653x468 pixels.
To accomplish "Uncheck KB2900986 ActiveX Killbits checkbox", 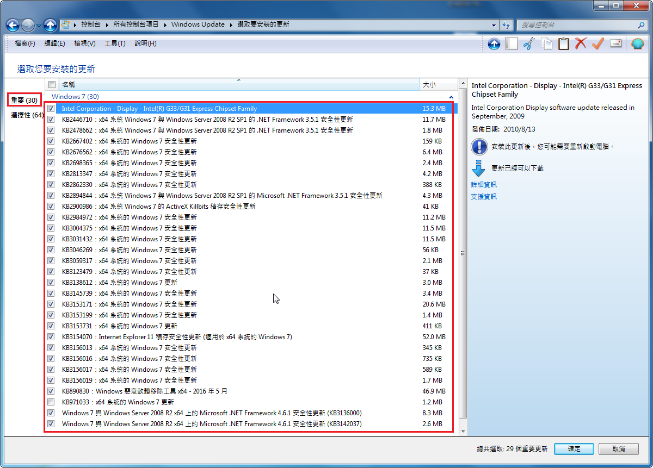I will click(51, 207).
